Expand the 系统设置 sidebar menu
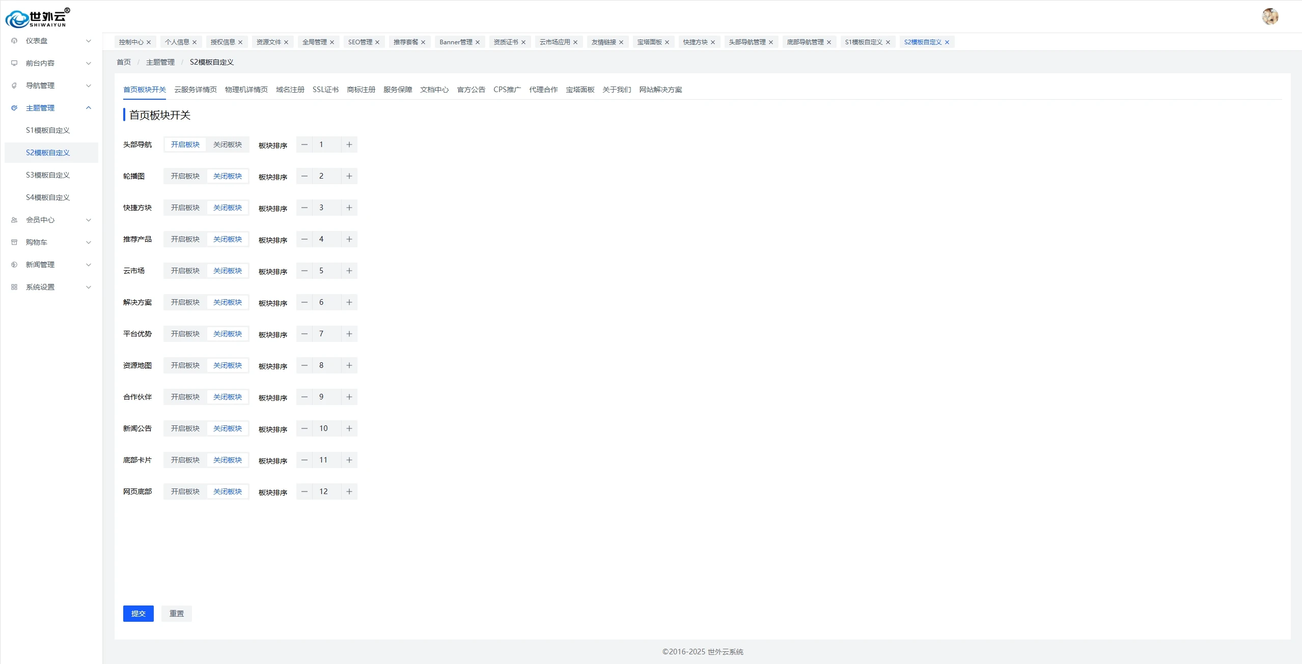1302x664 pixels. (x=51, y=287)
